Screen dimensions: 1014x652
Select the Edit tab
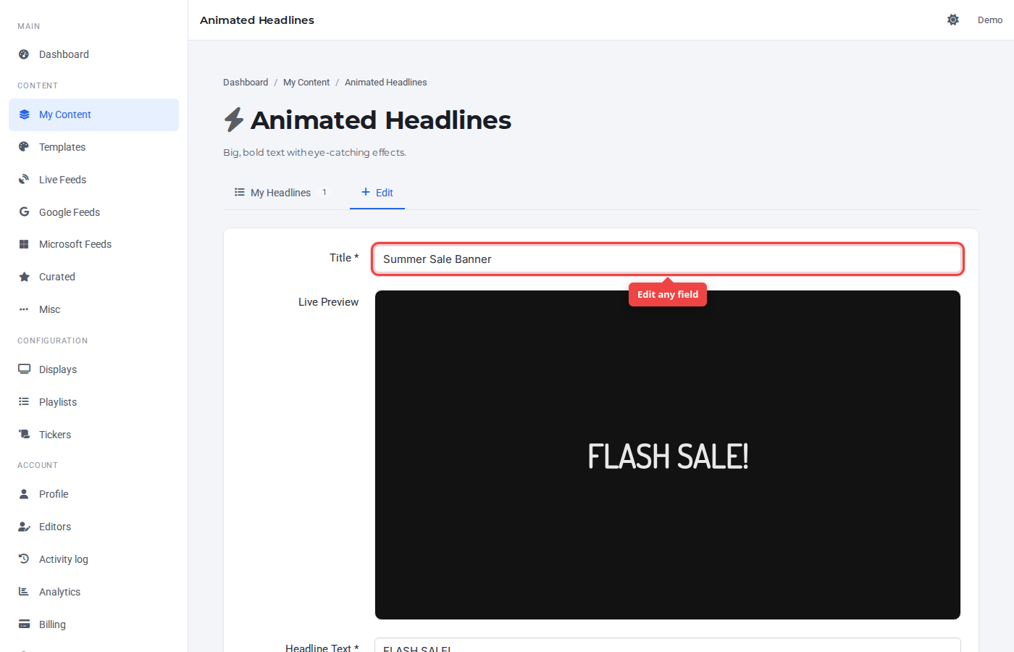pyautogui.click(x=377, y=193)
